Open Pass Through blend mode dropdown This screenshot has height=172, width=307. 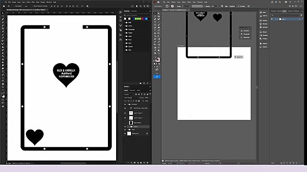pos(131,97)
